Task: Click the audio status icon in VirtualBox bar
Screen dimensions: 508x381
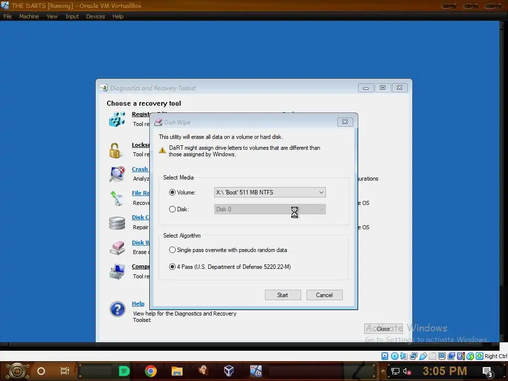Action: [404, 356]
